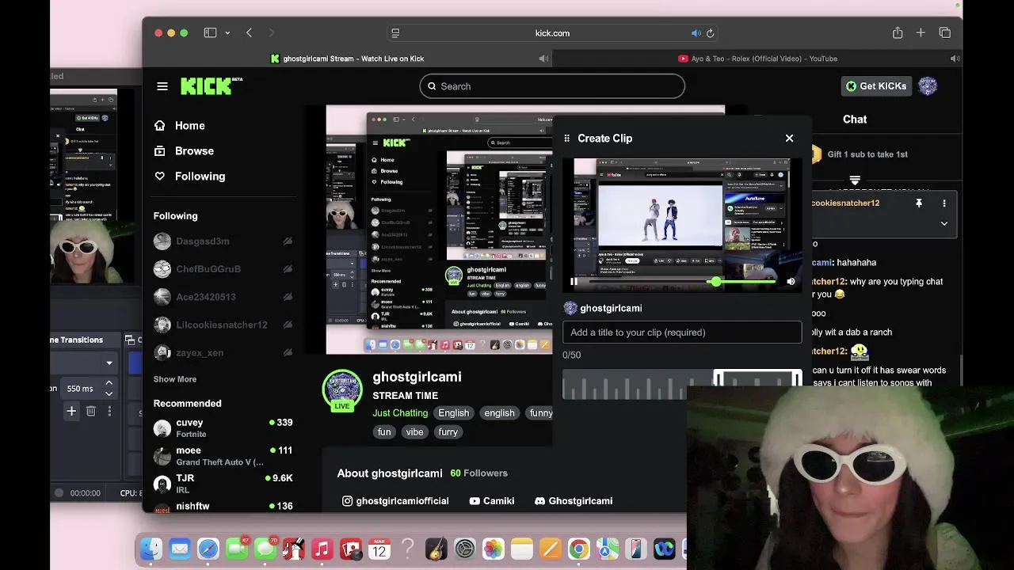This screenshot has height=570, width=1014.
Task: Add a transition in OBS
Action: [71, 411]
